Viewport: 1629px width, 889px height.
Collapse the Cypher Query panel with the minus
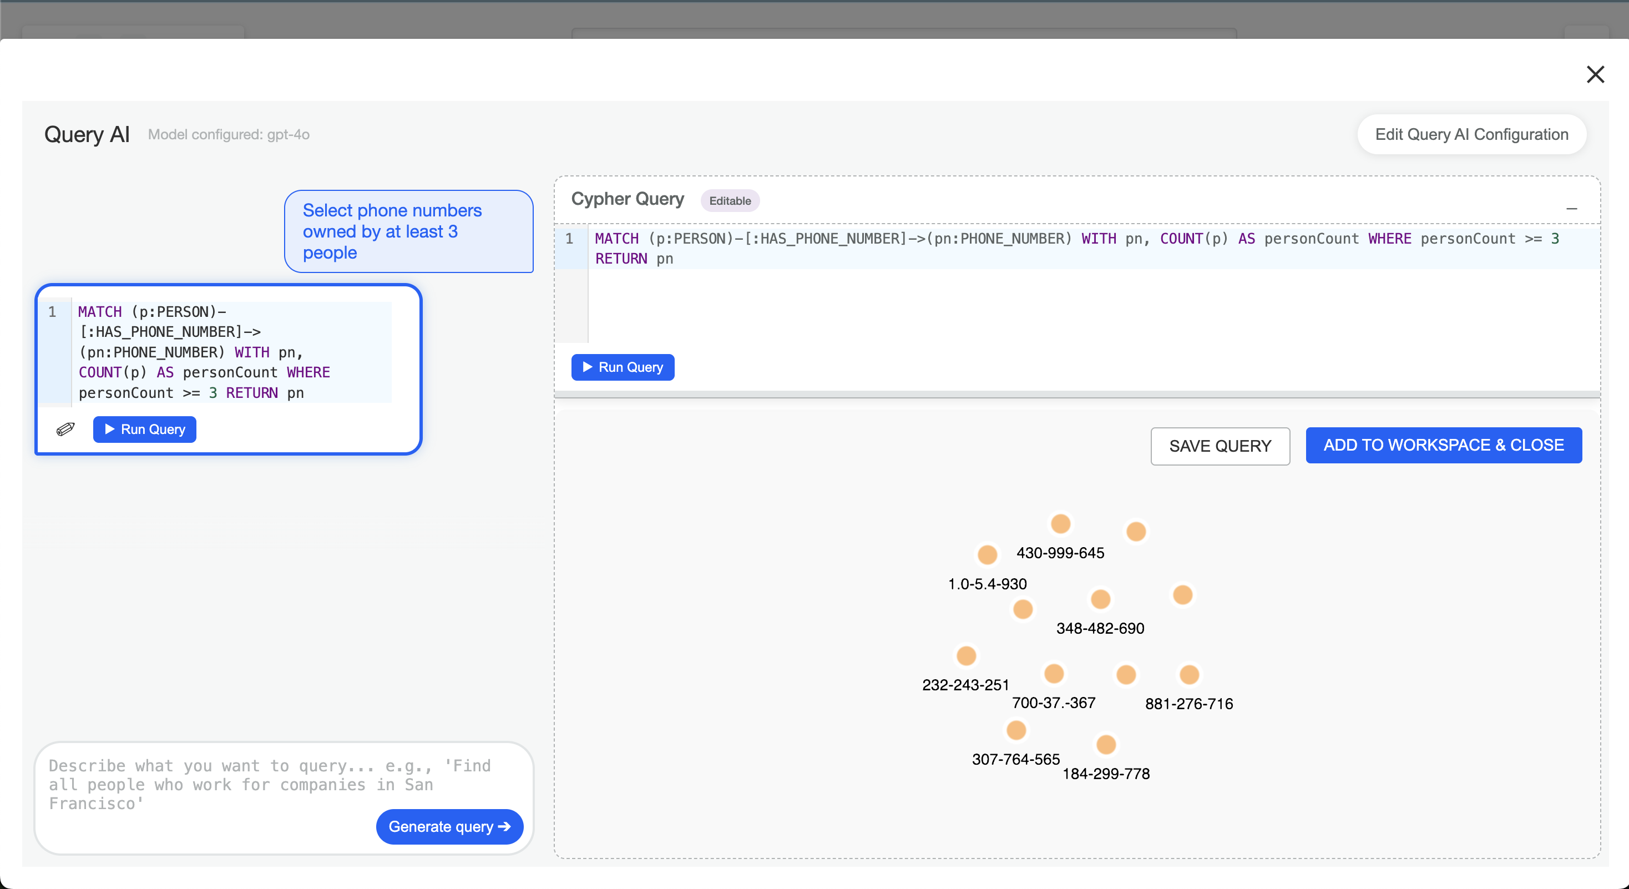[x=1573, y=209]
